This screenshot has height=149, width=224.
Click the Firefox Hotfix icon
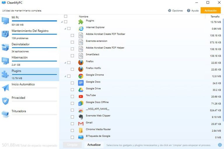81,69
